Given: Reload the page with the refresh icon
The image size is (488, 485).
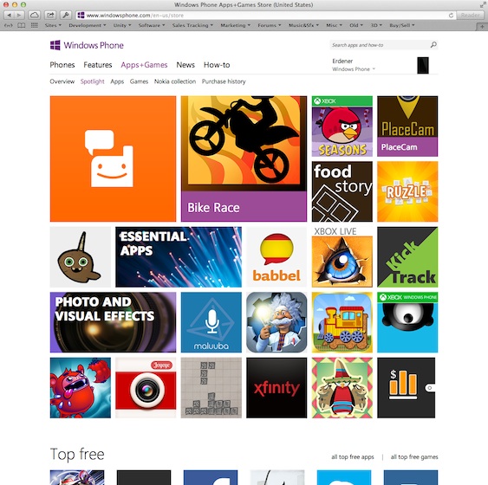Looking at the screenshot, I should tap(451, 16).
